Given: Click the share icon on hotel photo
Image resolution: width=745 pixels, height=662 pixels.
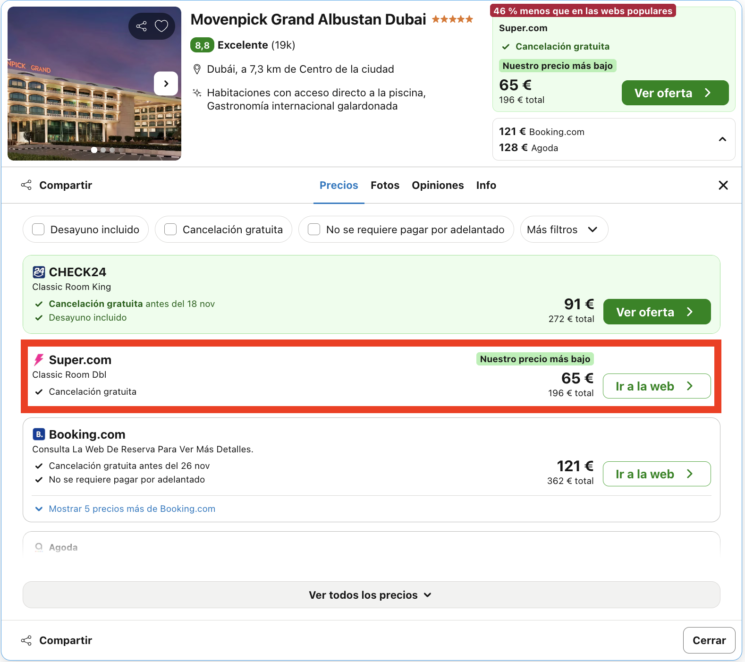Looking at the screenshot, I should click(141, 26).
